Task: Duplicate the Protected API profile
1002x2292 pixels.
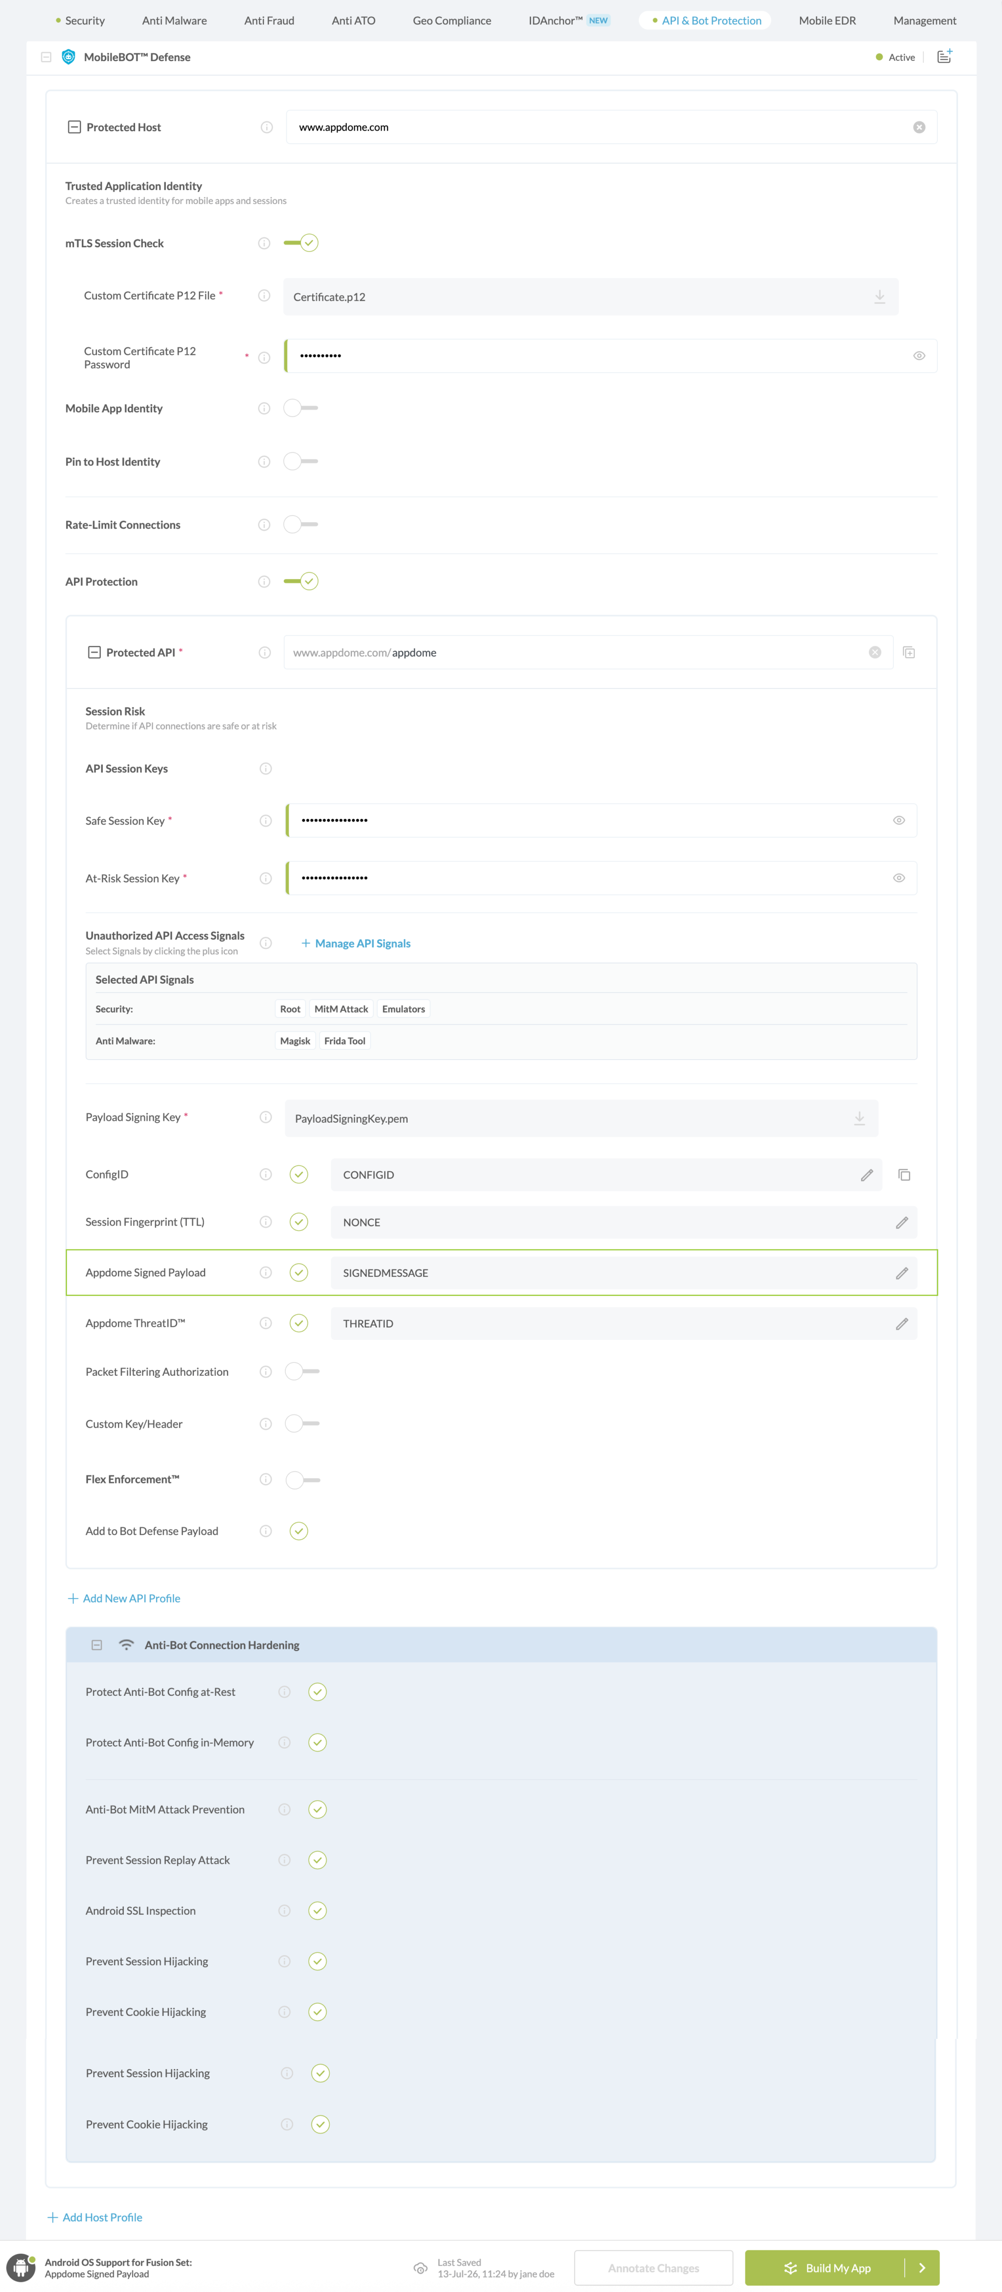Action: [x=909, y=652]
